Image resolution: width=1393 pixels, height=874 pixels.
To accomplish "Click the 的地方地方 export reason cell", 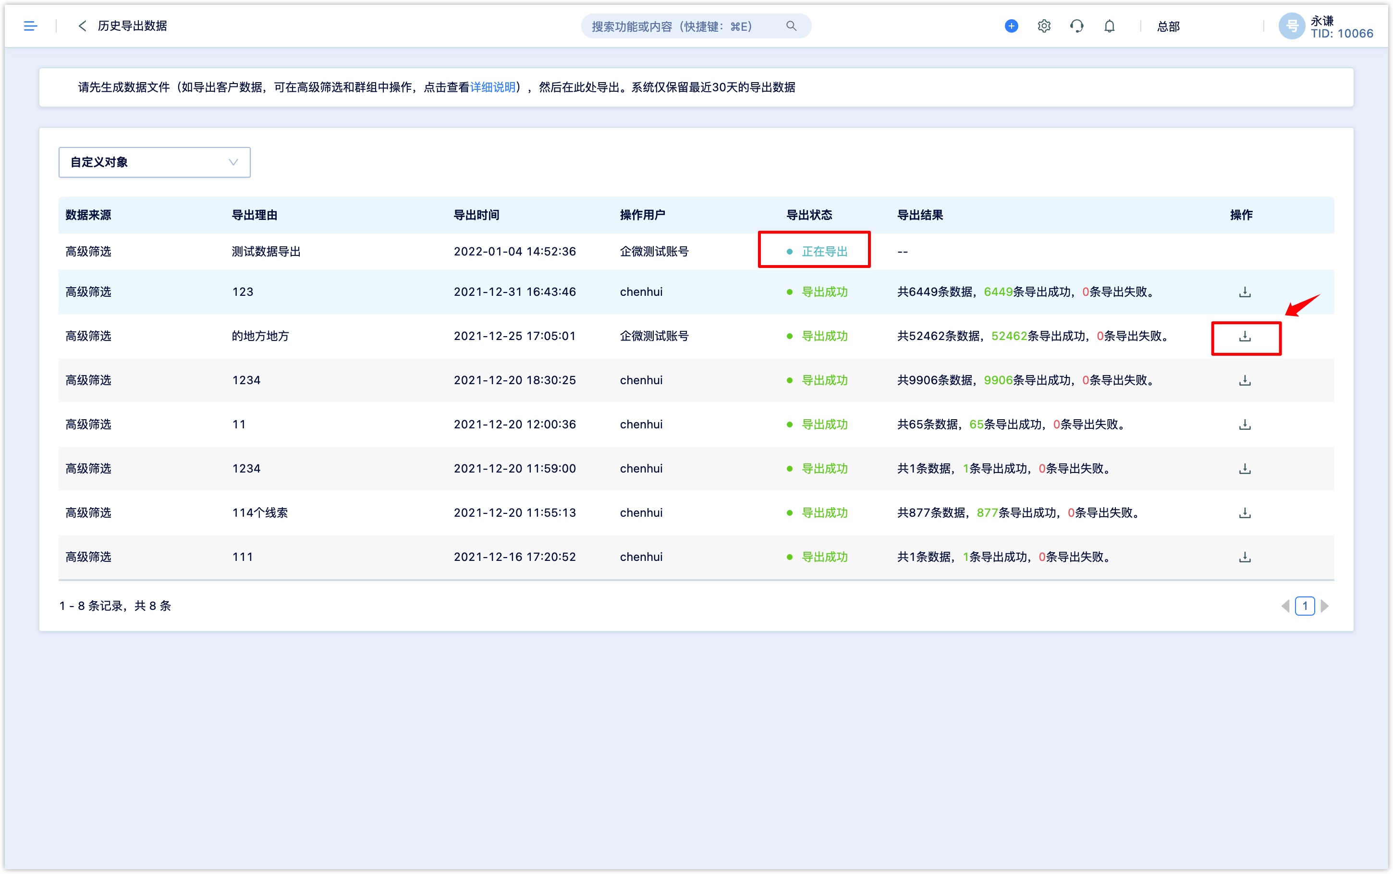I will click(x=260, y=336).
